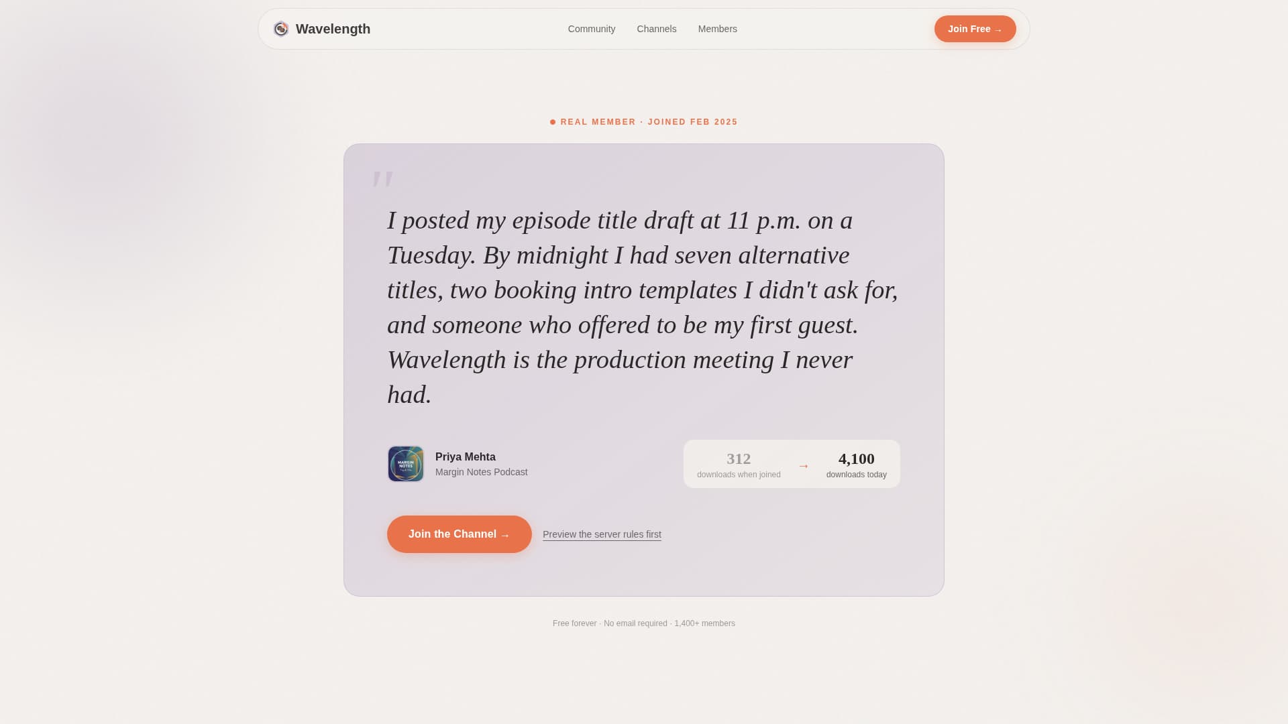Select the Wavelength brand name in the header
This screenshot has width=1288, height=724.
point(333,29)
